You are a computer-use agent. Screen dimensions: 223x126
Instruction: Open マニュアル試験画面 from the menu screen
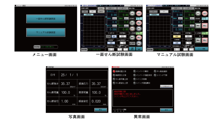[45, 32]
